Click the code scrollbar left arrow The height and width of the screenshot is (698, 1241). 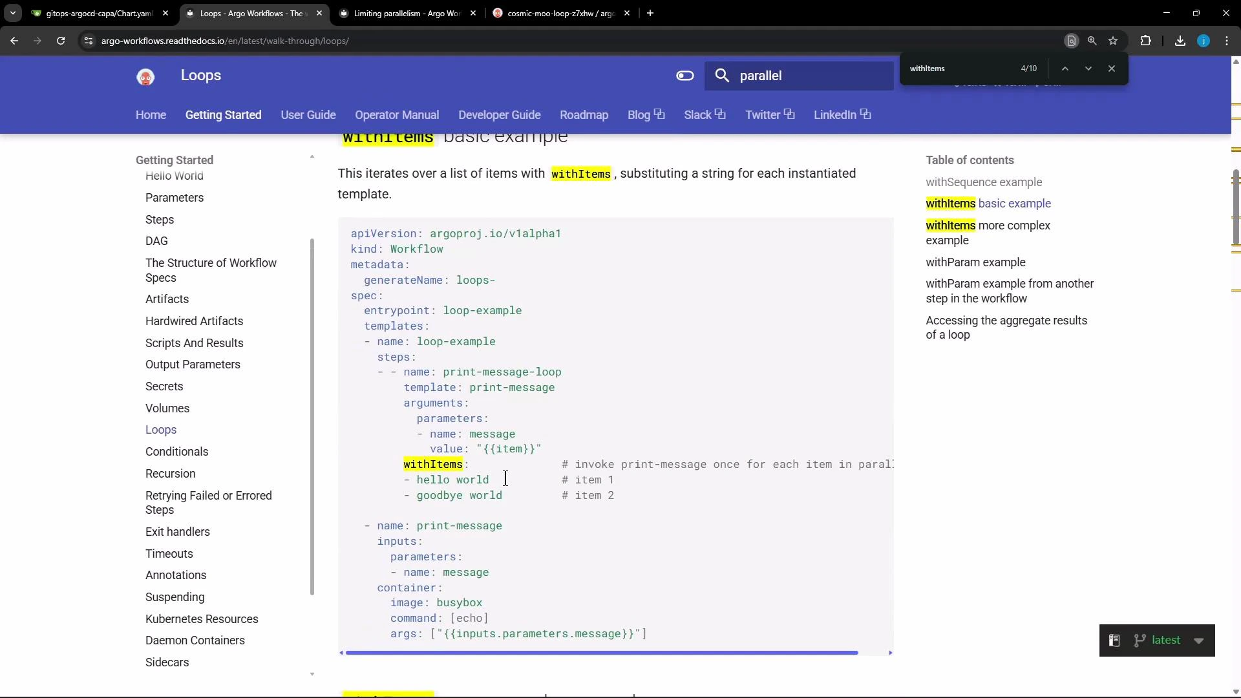pyautogui.click(x=341, y=653)
